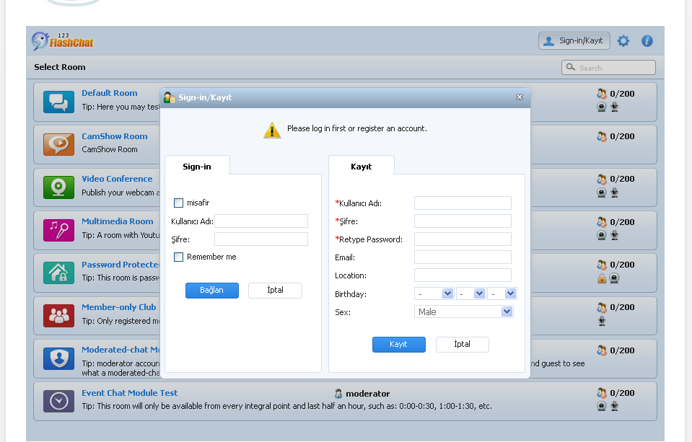Click the Member-only Club people icon

click(58, 316)
